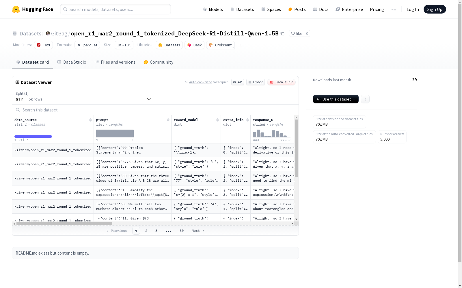The height and width of the screenshot is (288, 462).
Task: Select the Dask library tag
Action: [194, 45]
